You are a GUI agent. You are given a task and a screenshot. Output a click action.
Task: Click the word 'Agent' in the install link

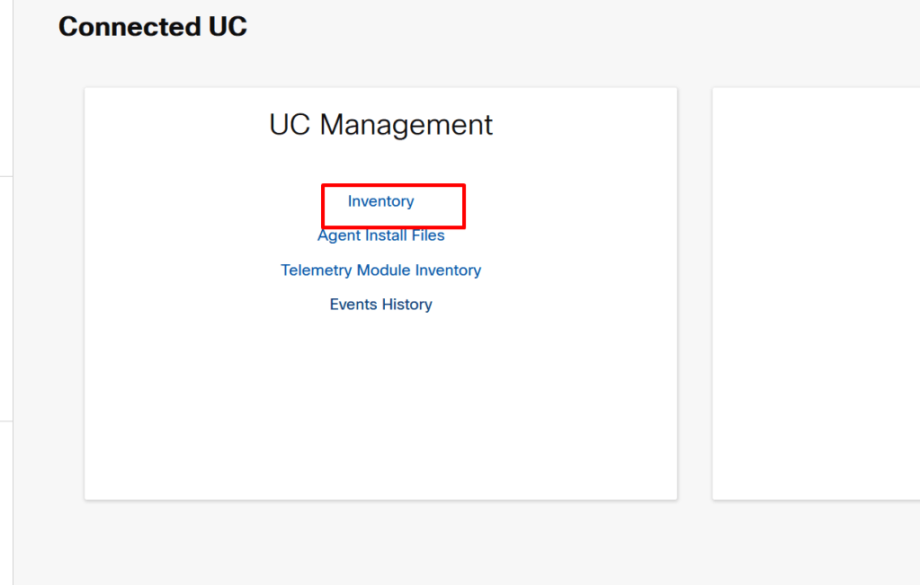pos(339,235)
